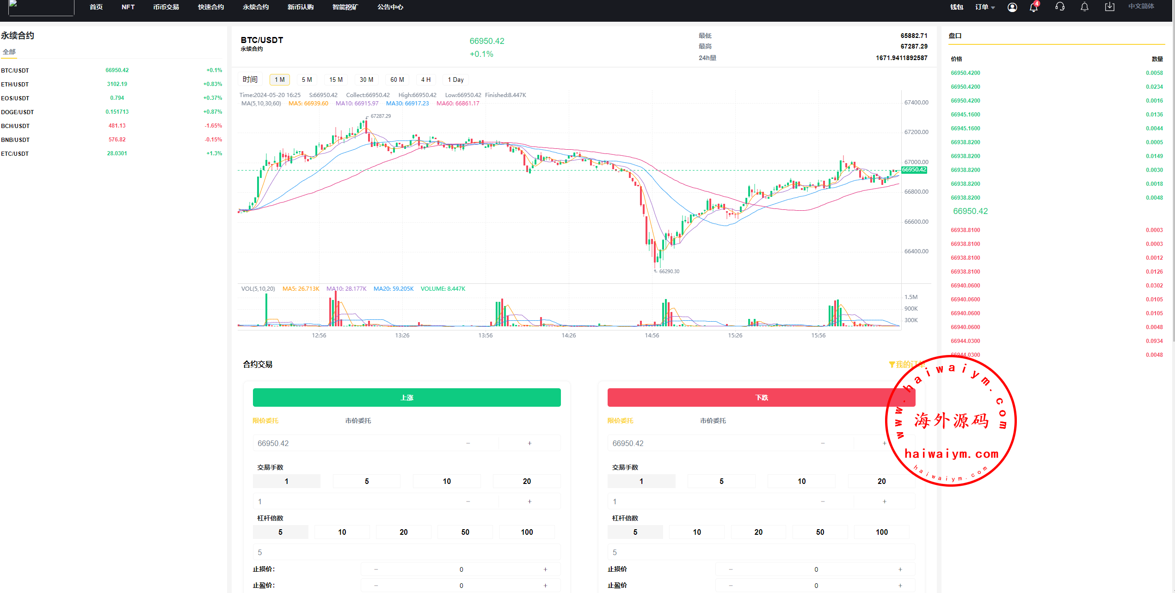
Task: Click the plain bell alerts icon
Action: point(1084,7)
